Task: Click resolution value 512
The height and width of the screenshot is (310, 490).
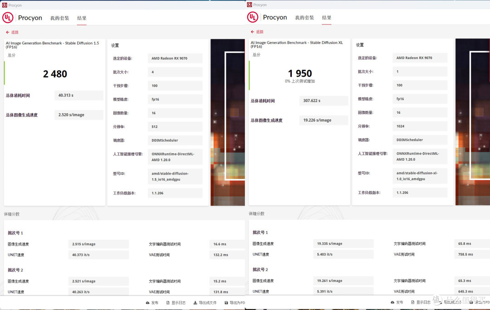Action: [x=175, y=126]
